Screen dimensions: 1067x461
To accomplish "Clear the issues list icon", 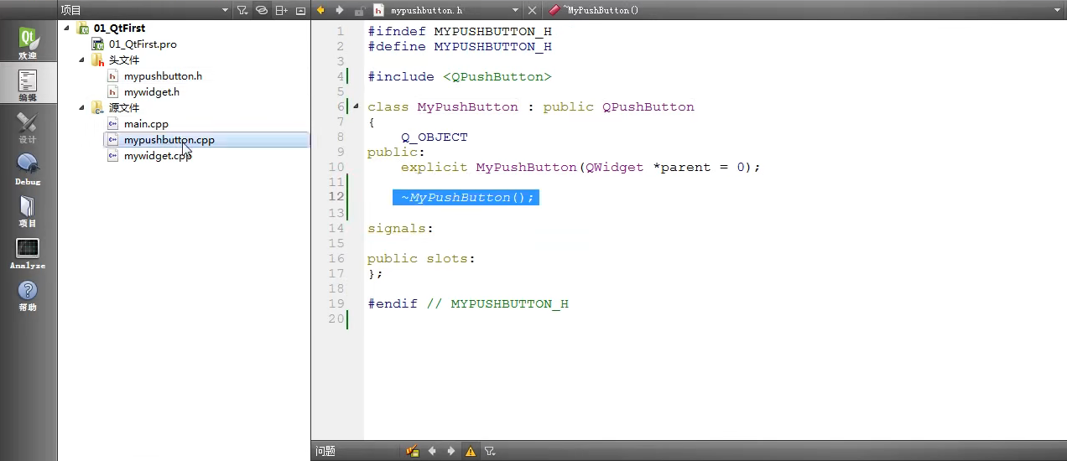I will click(412, 451).
